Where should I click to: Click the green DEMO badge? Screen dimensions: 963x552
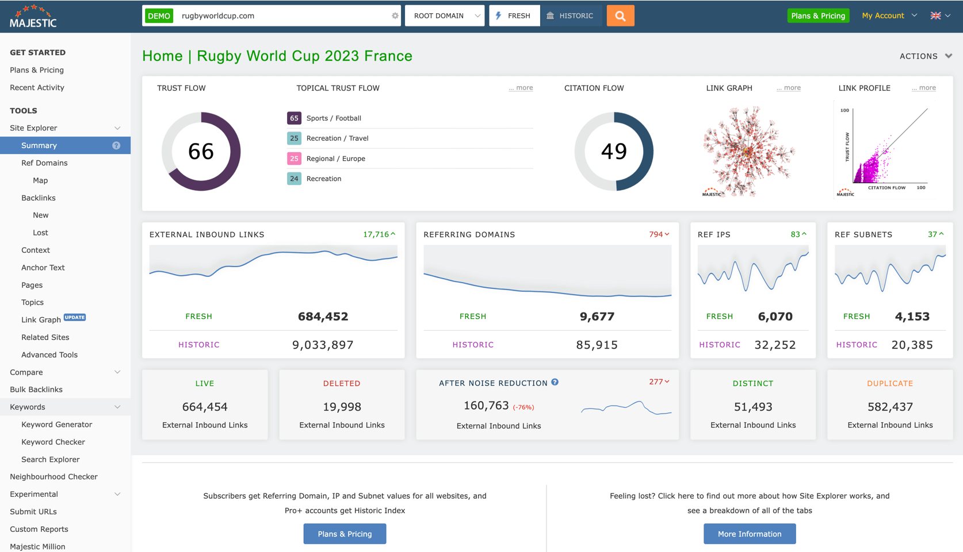[x=159, y=16]
